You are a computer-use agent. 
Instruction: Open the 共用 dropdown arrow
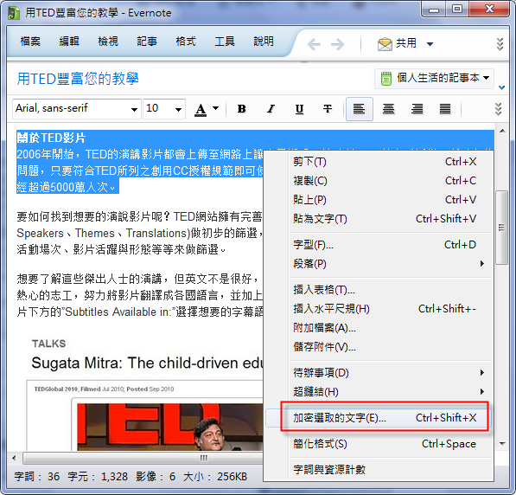click(x=430, y=44)
